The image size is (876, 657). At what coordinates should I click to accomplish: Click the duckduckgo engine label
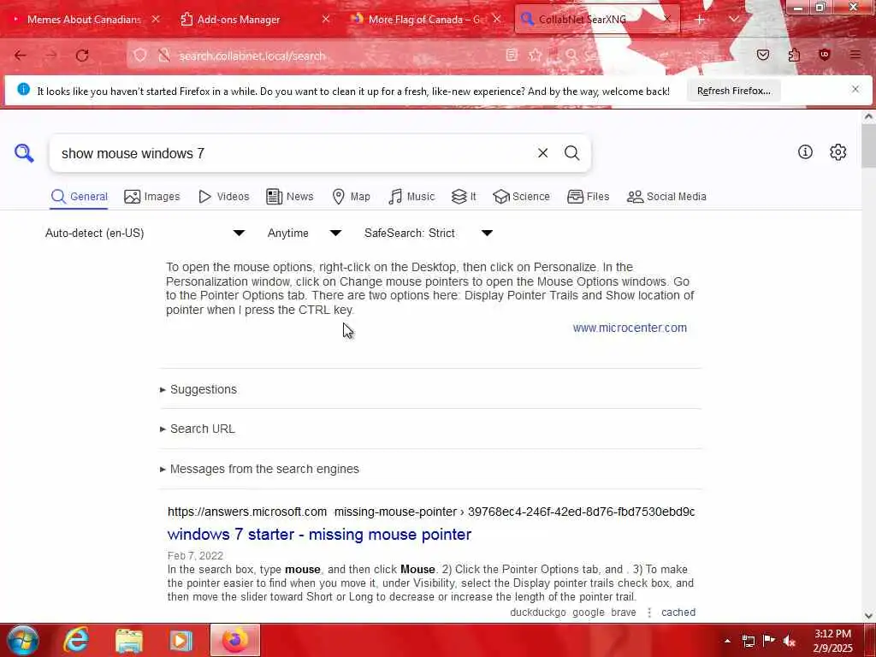(537, 613)
